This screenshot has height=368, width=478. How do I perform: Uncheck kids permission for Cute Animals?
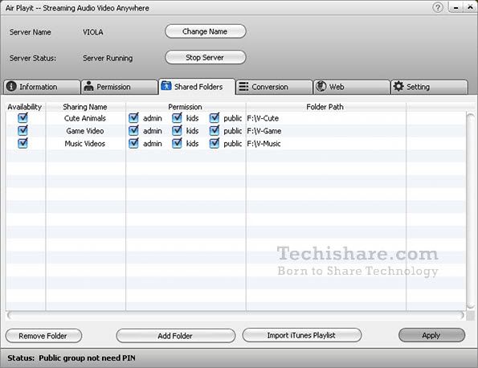[x=177, y=117]
